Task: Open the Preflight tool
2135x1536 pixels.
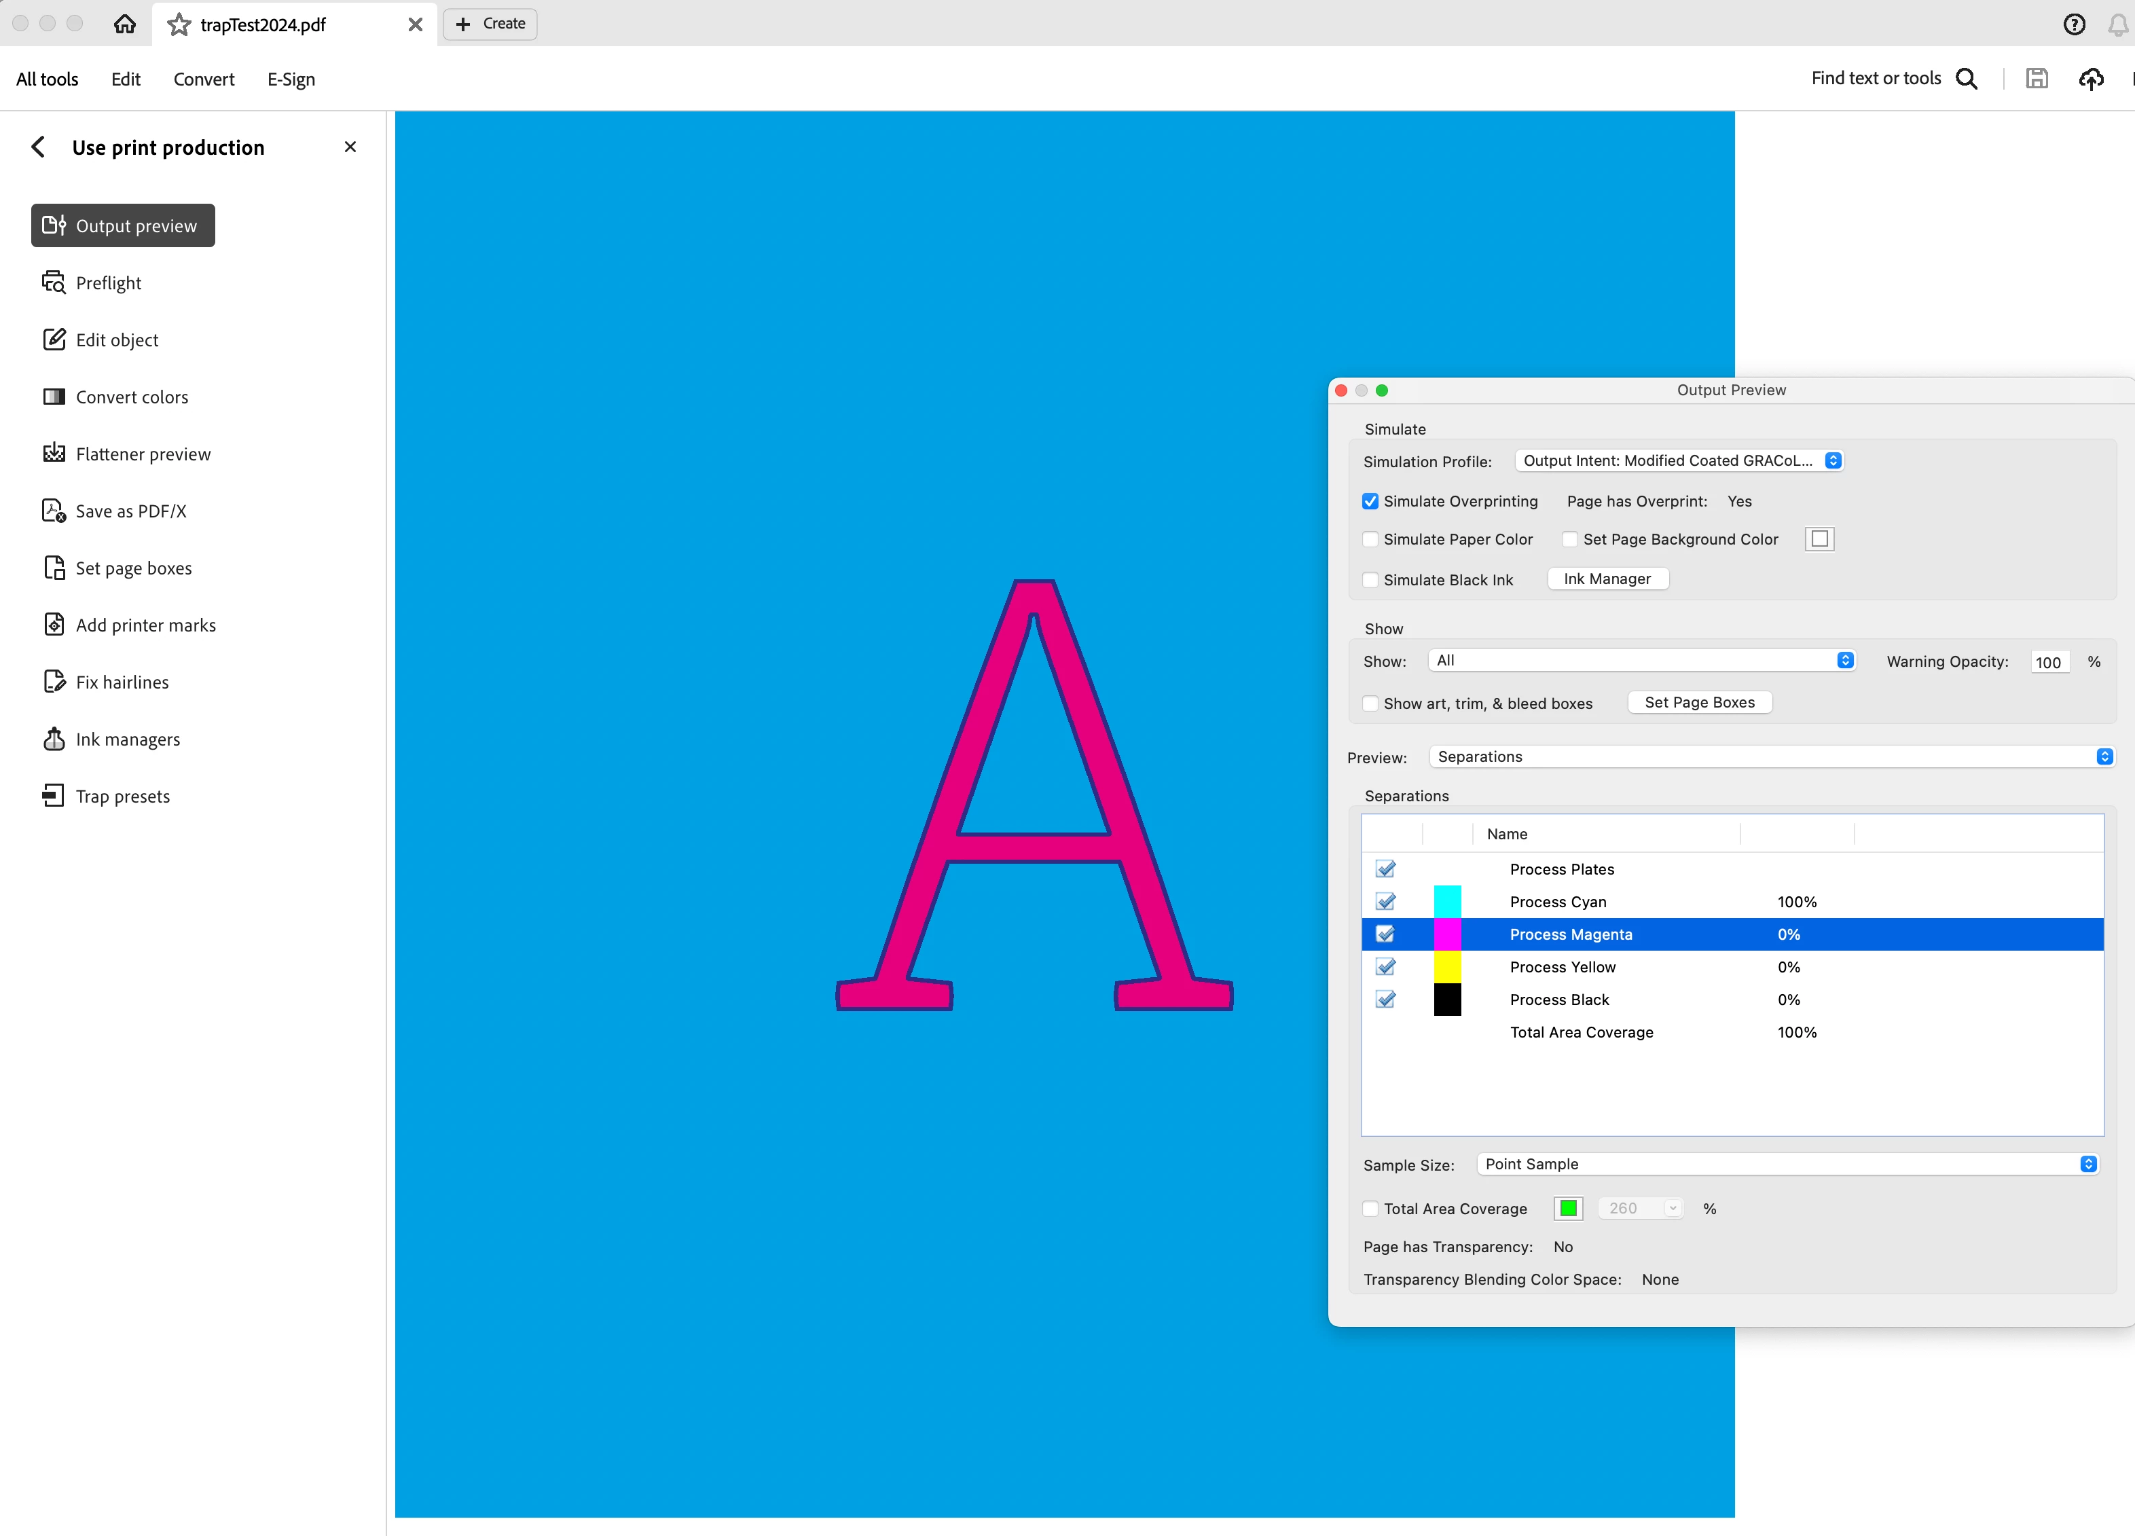Action: pyautogui.click(x=108, y=283)
